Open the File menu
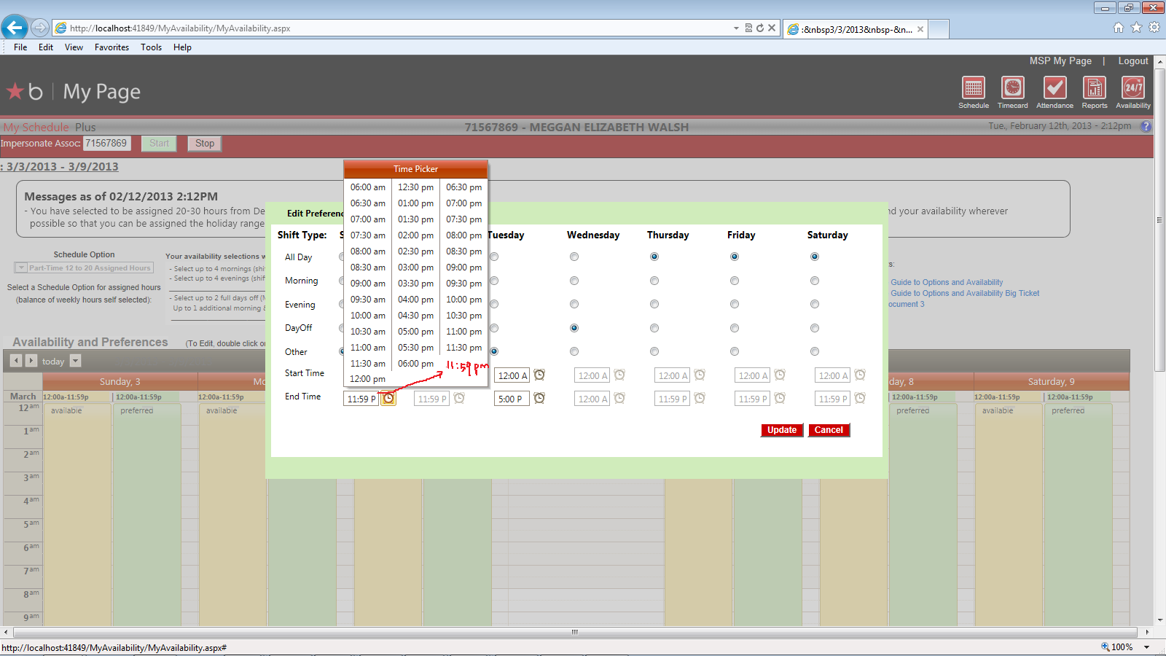This screenshot has width=1166, height=656. (x=20, y=47)
